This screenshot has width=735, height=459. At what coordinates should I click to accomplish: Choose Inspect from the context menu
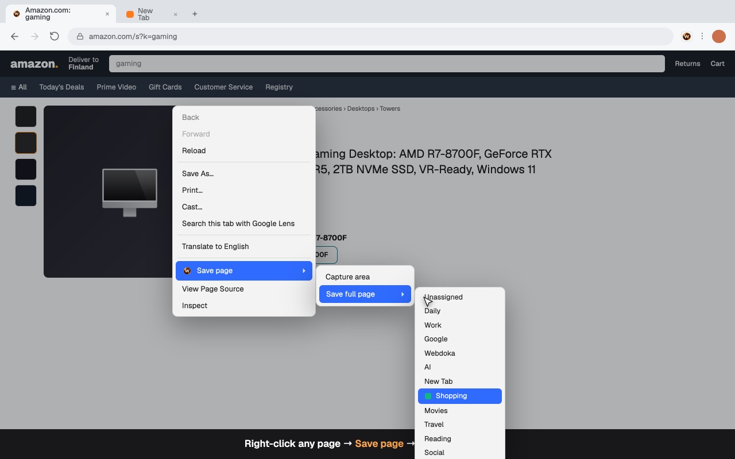coord(244,306)
